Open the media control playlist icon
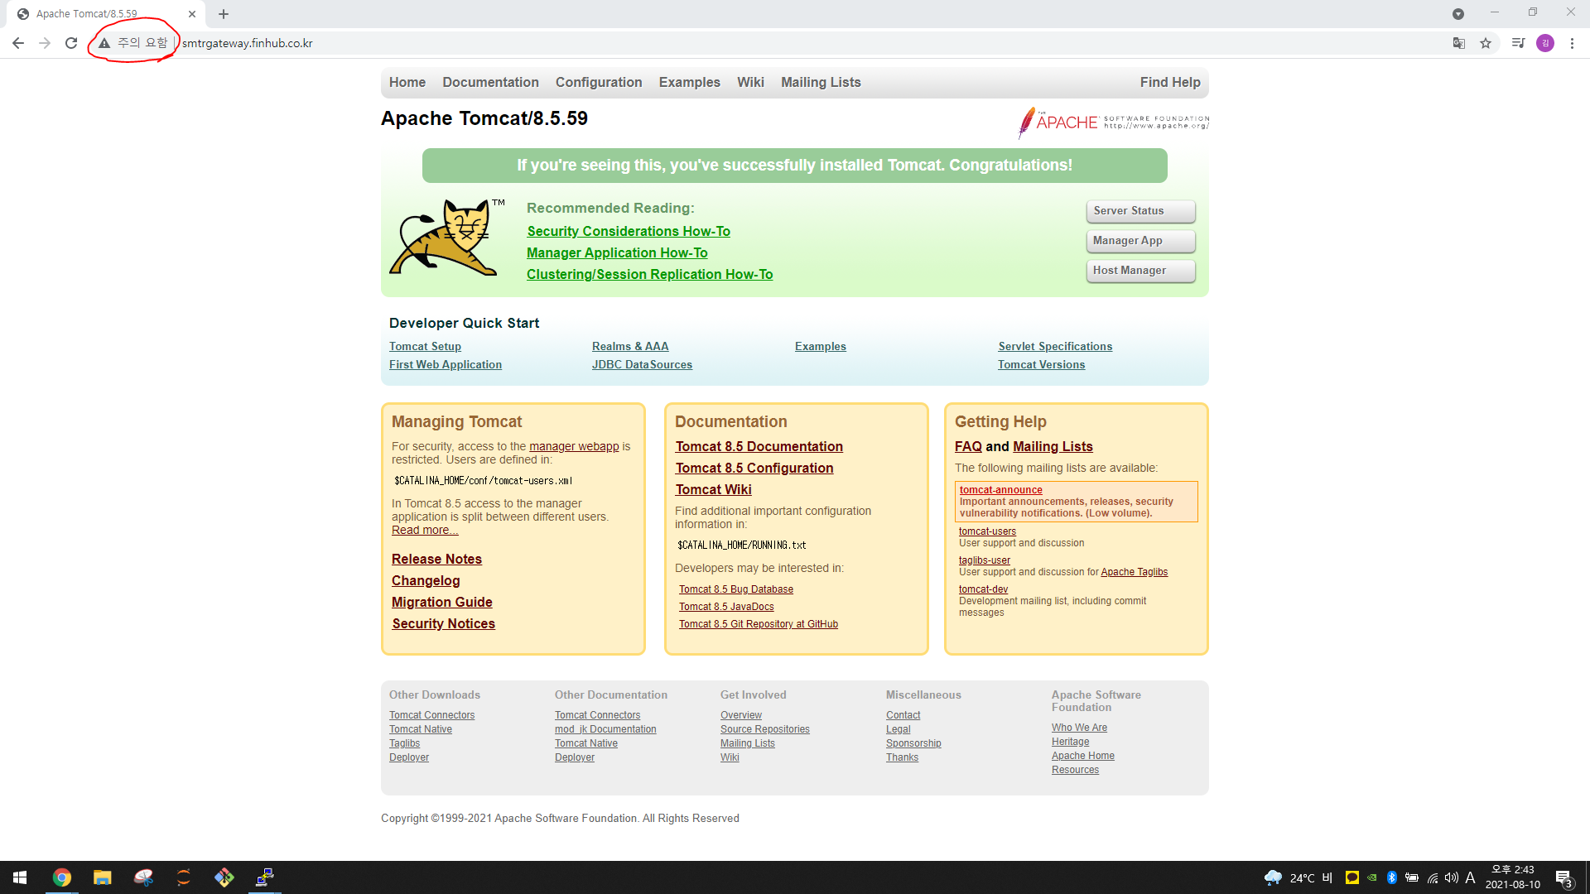 click(1518, 43)
